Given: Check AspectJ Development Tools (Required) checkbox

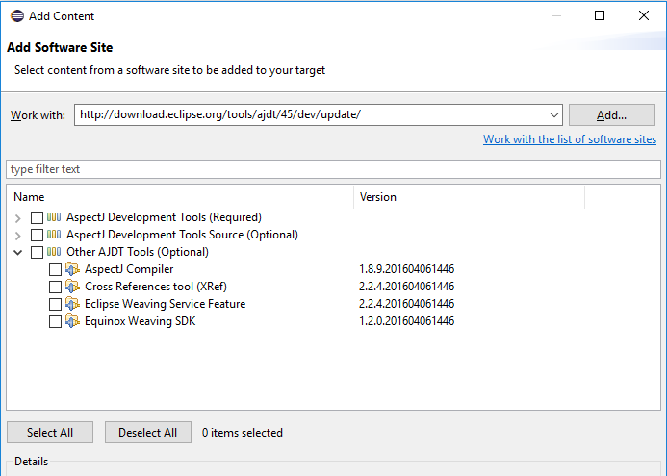Looking at the screenshot, I should (x=37, y=217).
